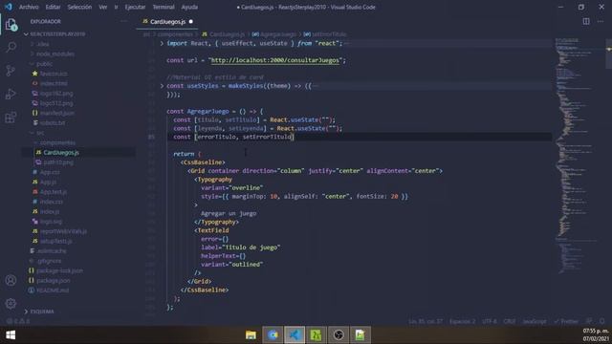Open index.html in the file tree

pos(54,83)
